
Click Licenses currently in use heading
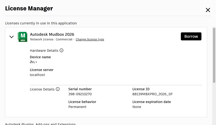[41, 23]
